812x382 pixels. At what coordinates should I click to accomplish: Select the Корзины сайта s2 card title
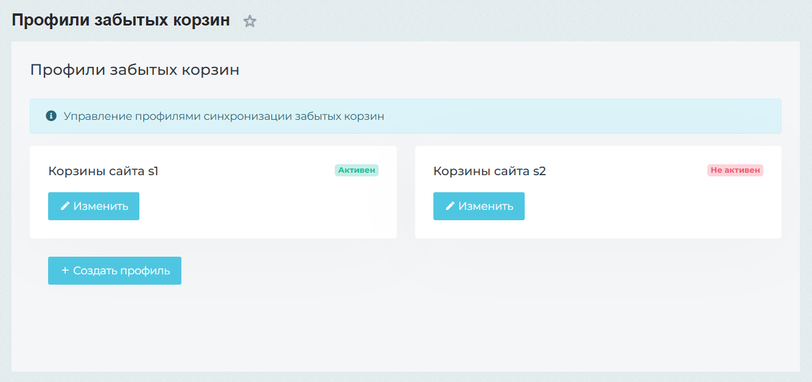pos(489,172)
